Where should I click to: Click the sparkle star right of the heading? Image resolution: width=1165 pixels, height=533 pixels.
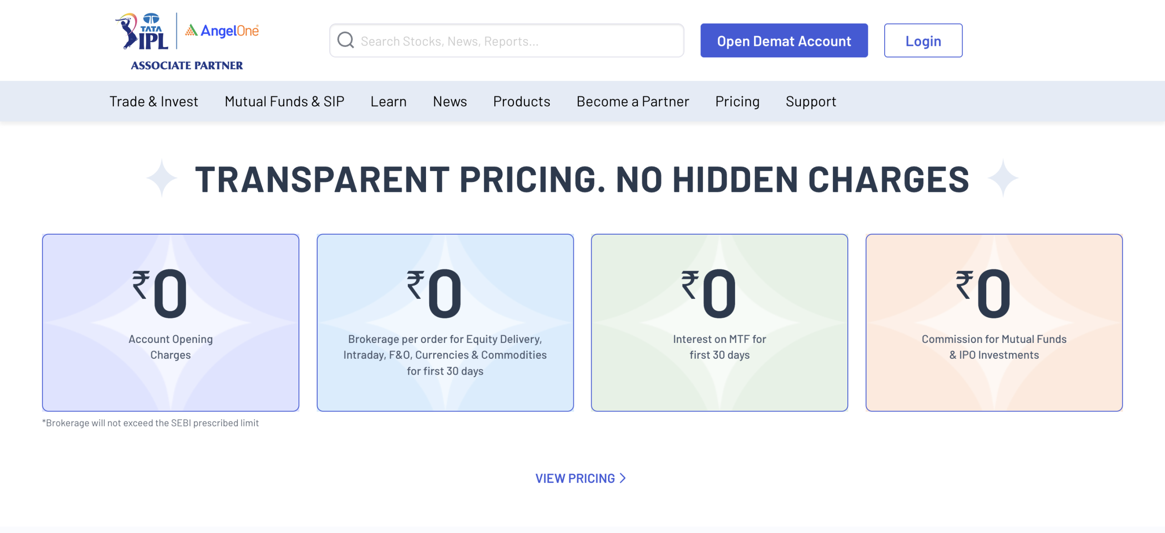[x=1003, y=178]
